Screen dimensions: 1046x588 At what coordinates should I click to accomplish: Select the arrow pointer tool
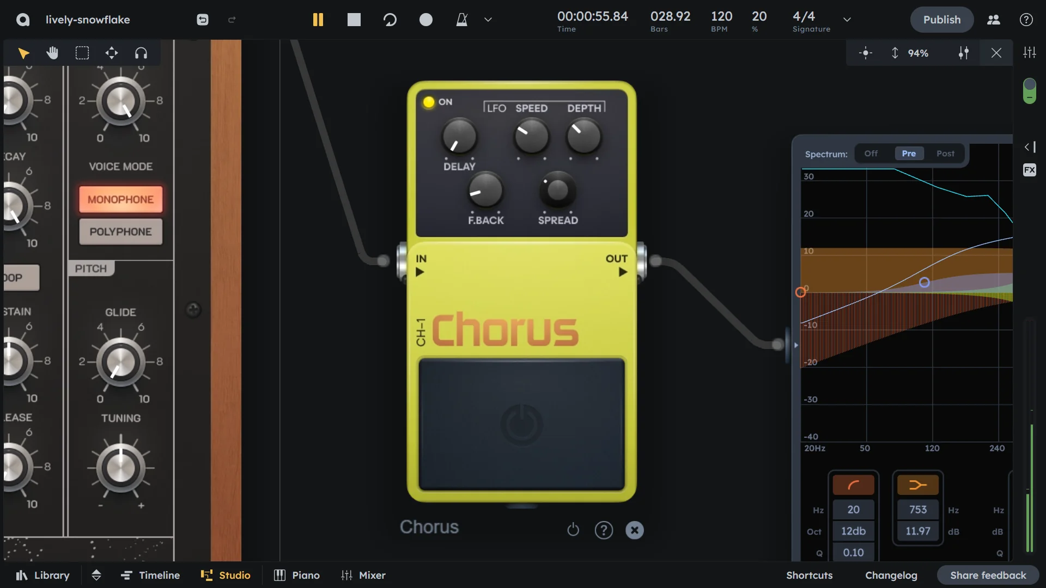click(x=23, y=53)
